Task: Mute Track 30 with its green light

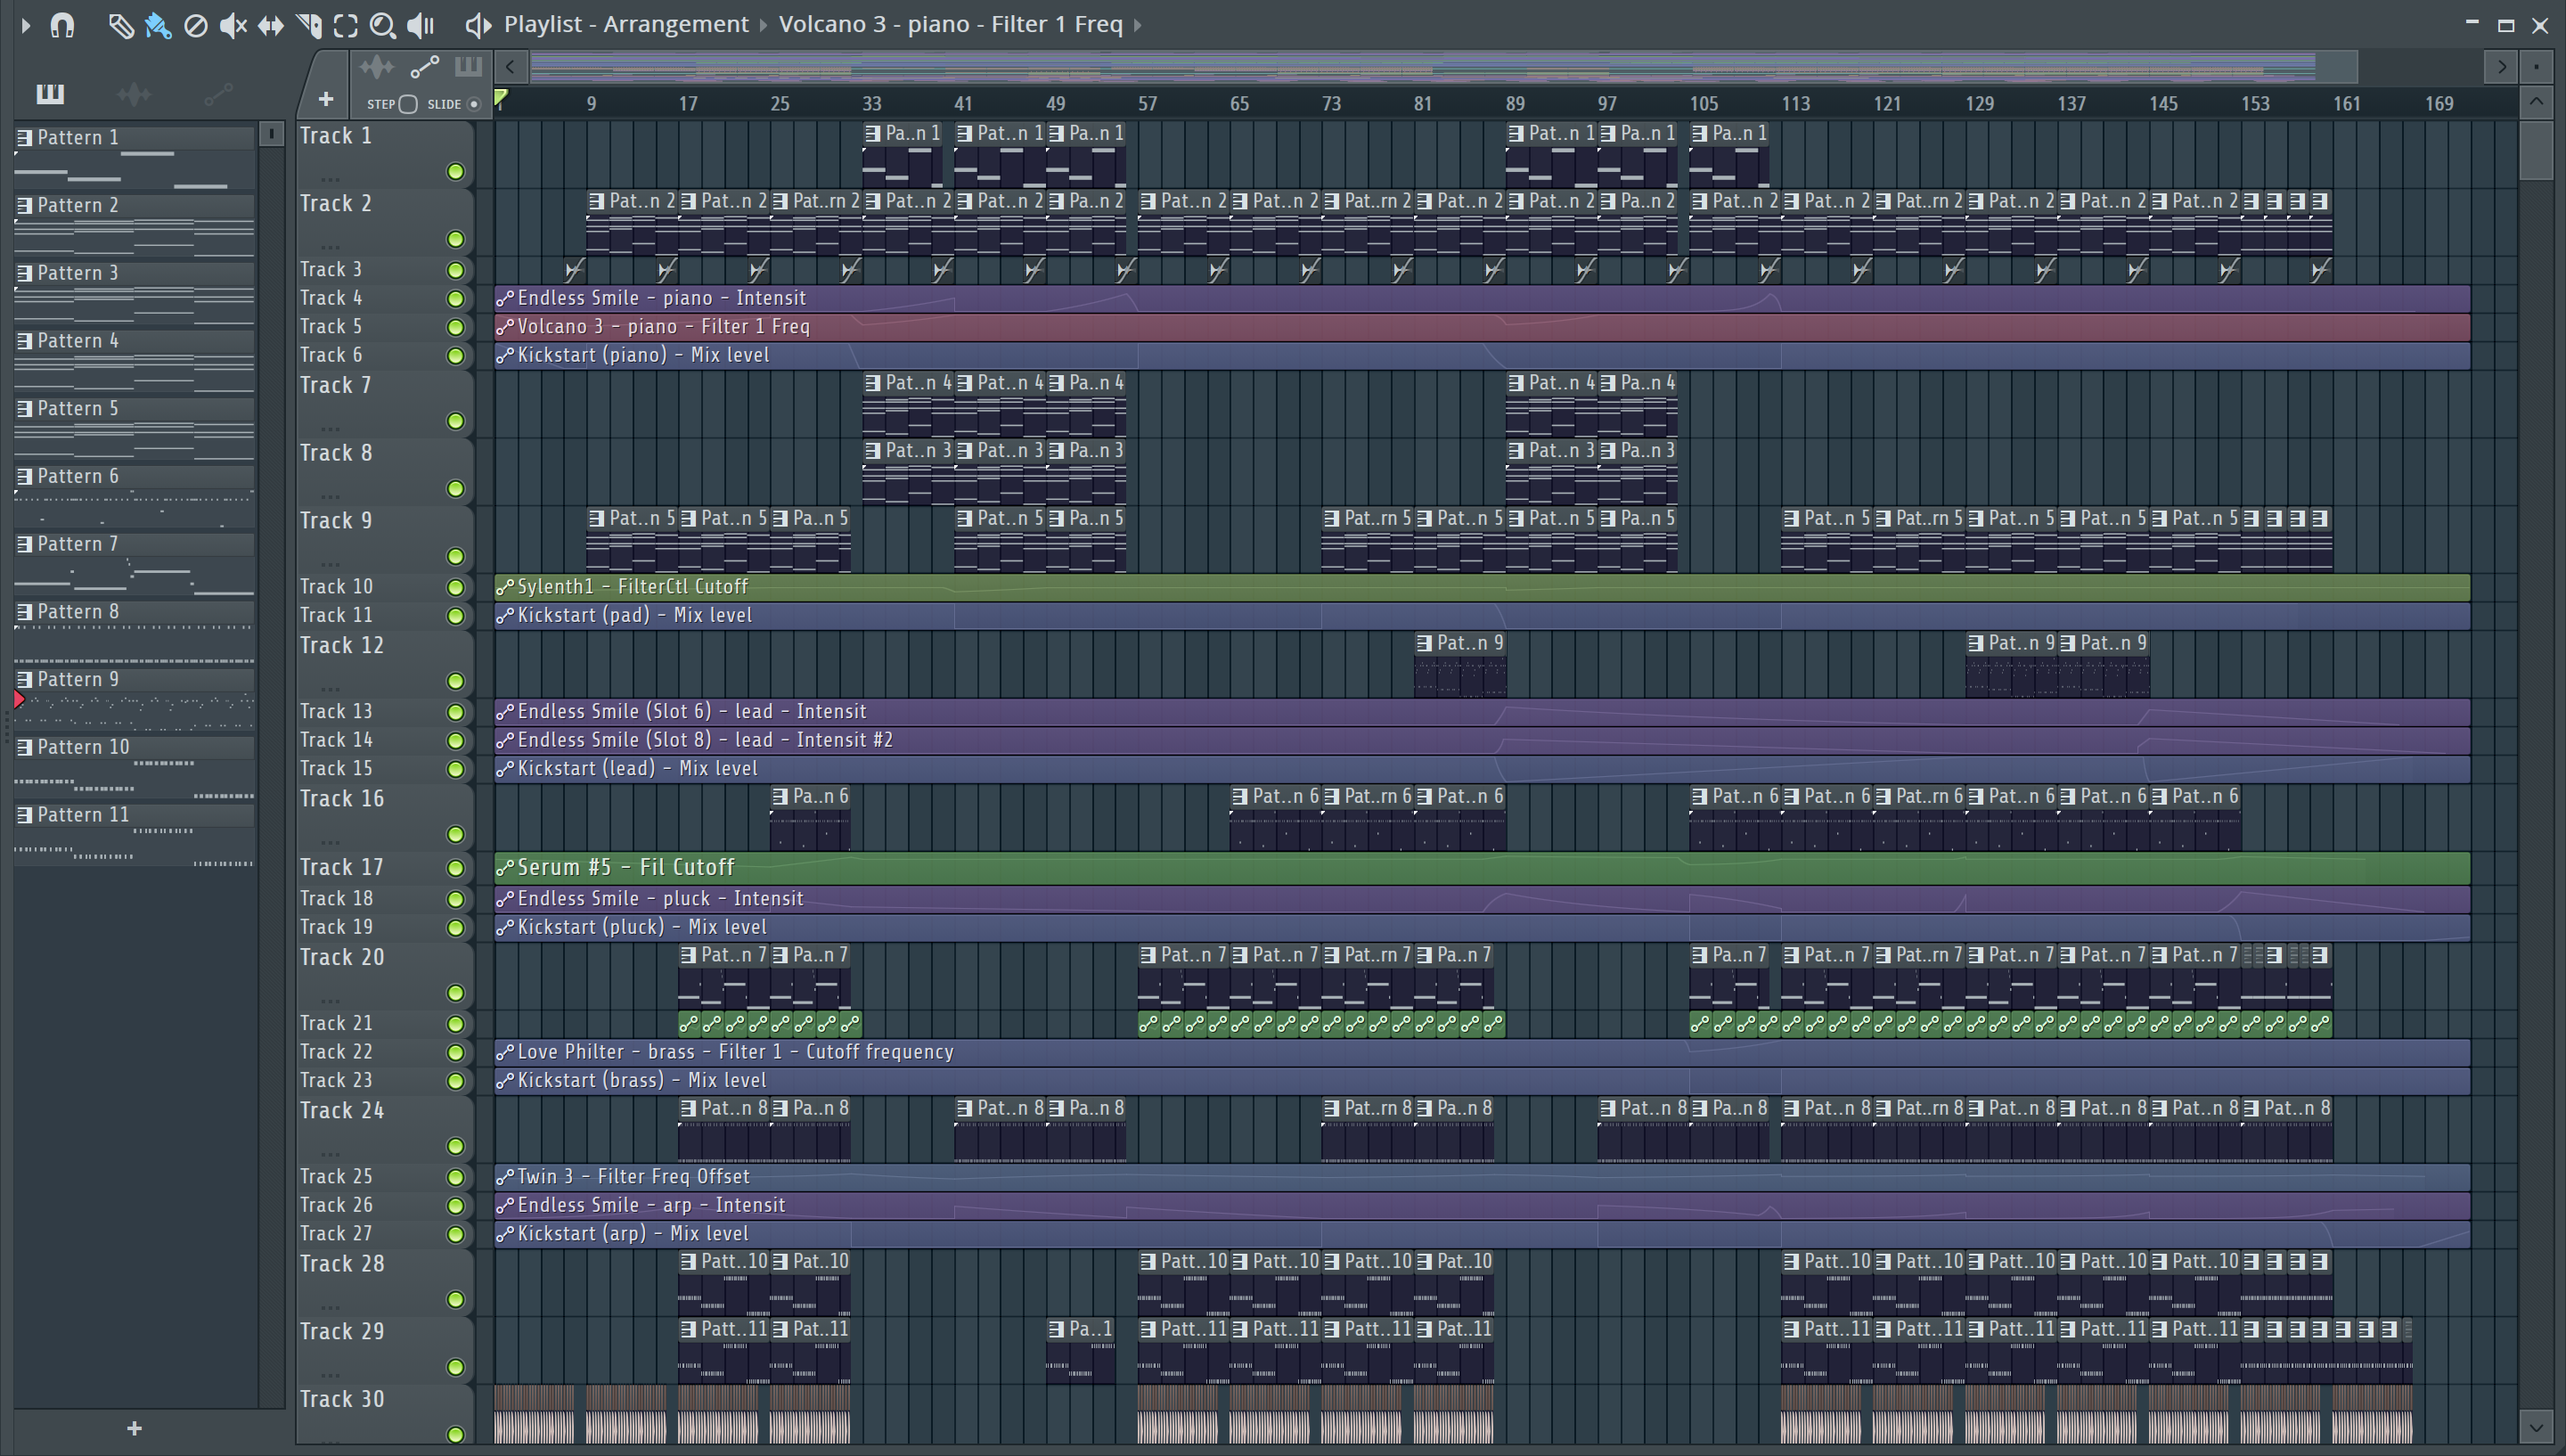Action: coord(456,1435)
